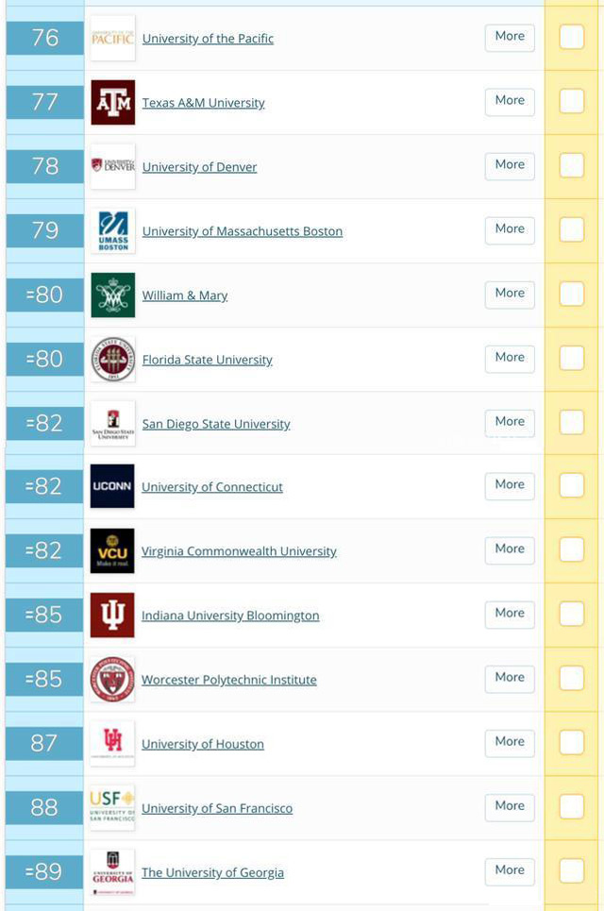Click the UCONN logo icon
The height and width of the screenshot is (911, 604).
tap(112, 486)
